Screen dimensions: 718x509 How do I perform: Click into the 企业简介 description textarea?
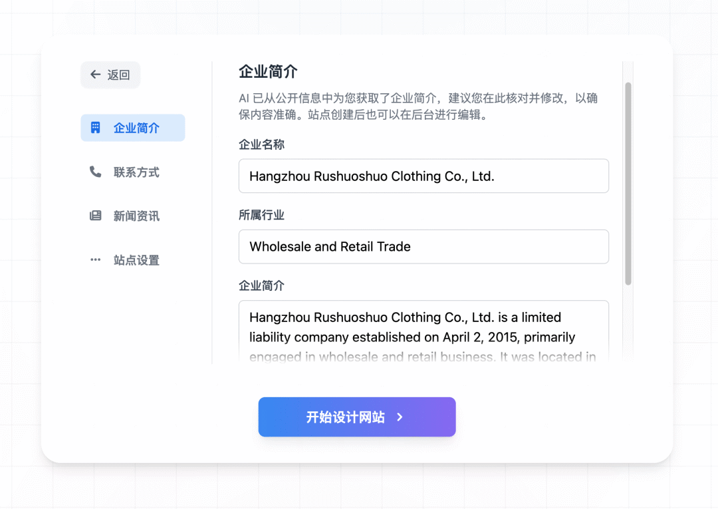click(x=423, y=333)
